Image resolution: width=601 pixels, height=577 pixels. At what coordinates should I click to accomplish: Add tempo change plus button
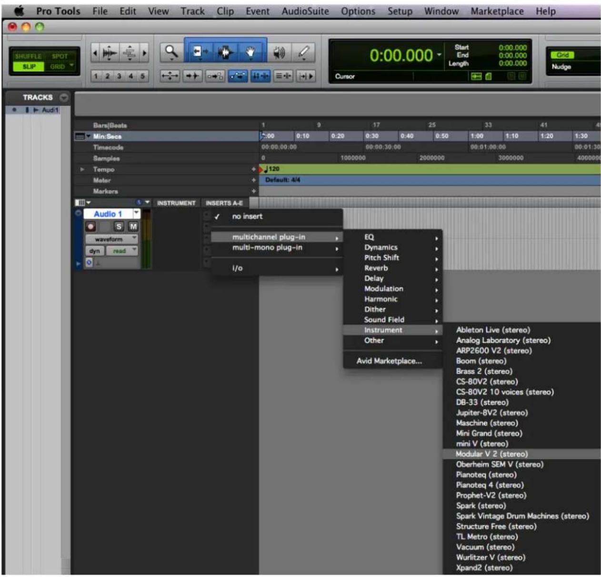(253, 169)
